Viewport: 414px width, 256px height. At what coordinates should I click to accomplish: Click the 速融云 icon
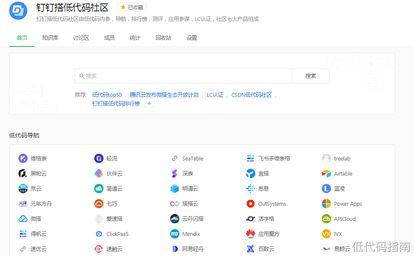99,248
